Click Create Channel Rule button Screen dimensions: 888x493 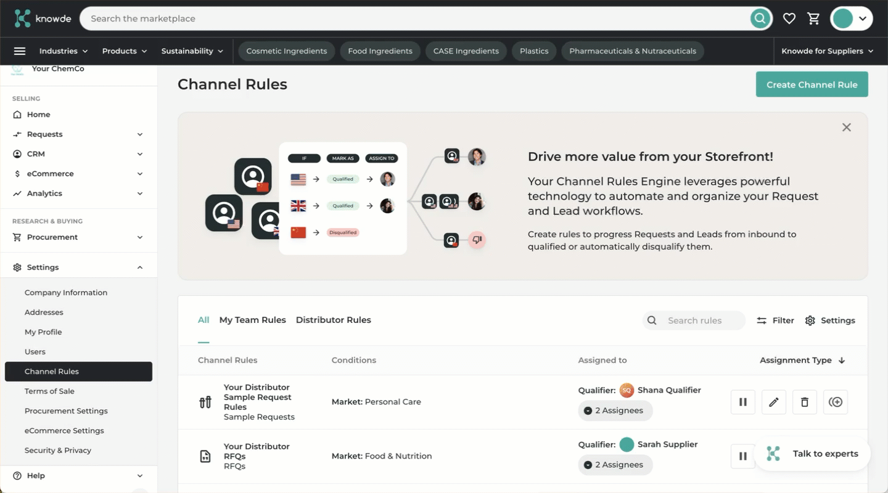pyautogui.click(x=812, y=84)
